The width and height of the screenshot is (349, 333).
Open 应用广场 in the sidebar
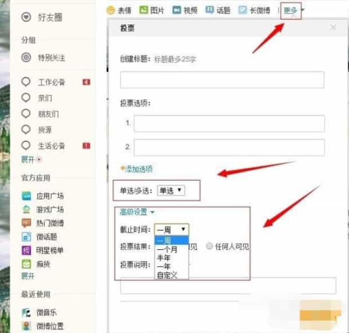(26, 196)
